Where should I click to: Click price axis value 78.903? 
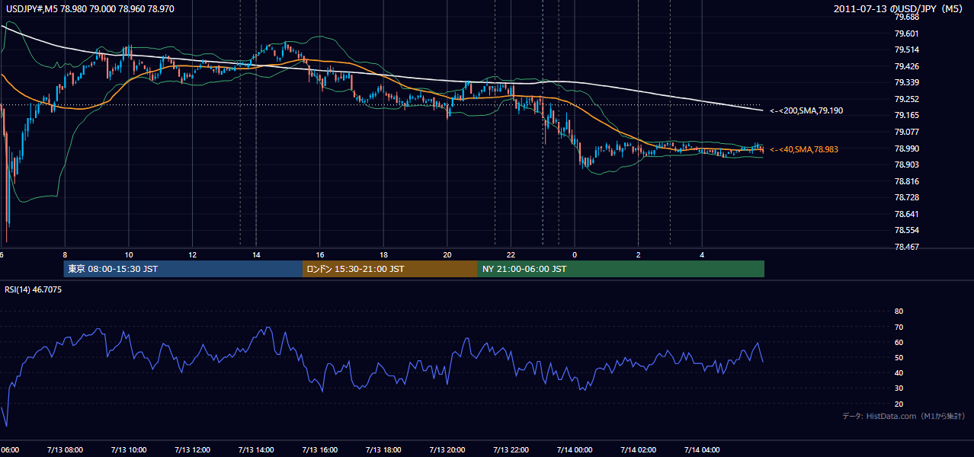click(906, 165)
